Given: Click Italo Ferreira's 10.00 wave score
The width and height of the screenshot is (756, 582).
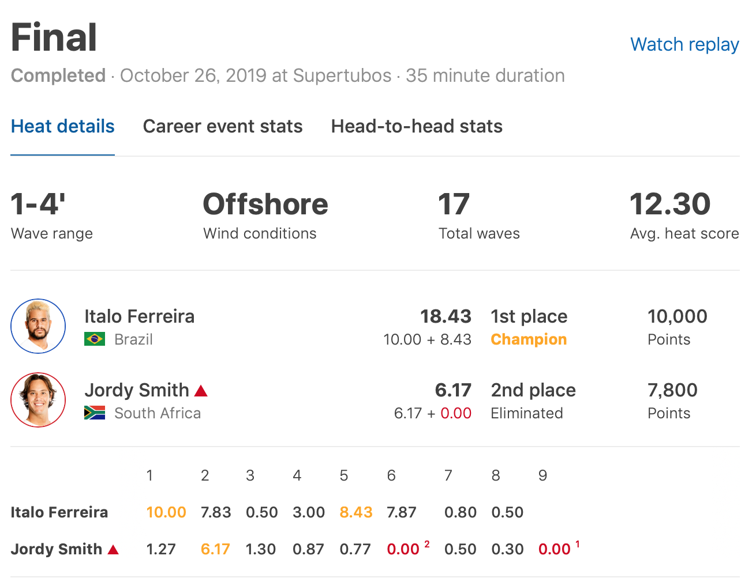Looking at the screenshot, I should tap(166, 512).
